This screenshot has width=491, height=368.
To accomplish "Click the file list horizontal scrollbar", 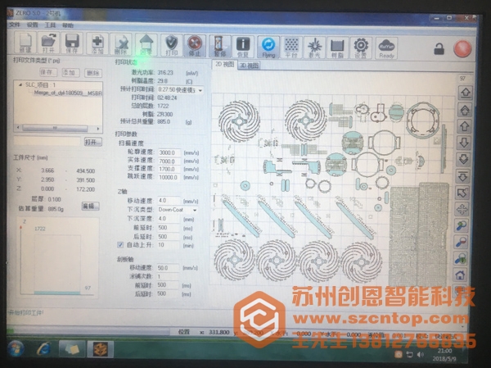I will tap(56, 128).
